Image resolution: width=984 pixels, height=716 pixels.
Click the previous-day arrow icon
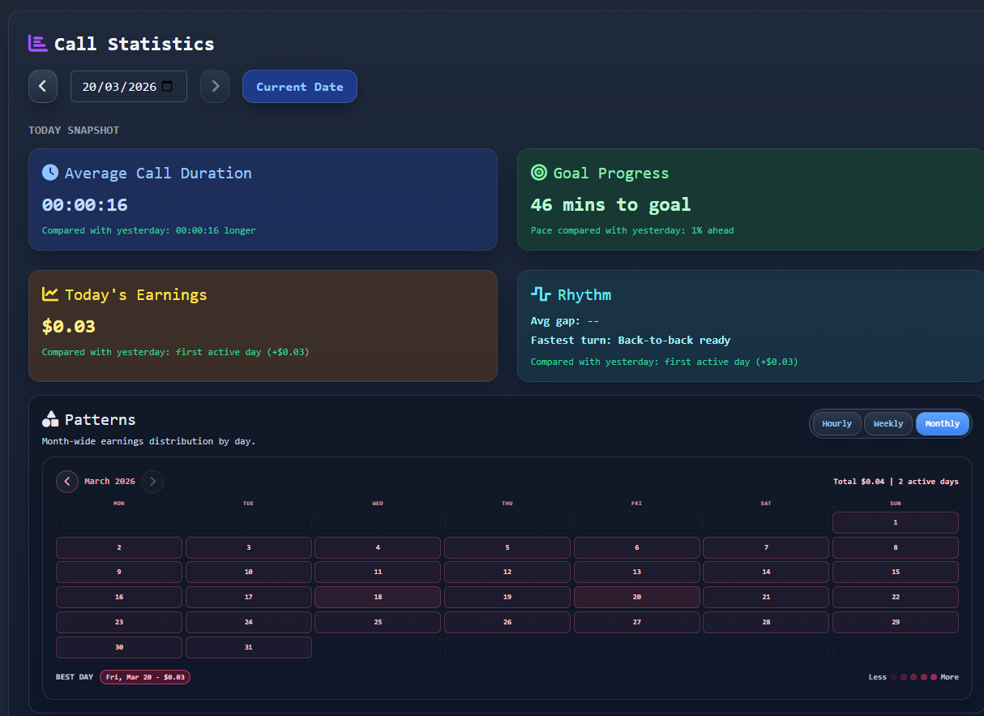point(43,86)
